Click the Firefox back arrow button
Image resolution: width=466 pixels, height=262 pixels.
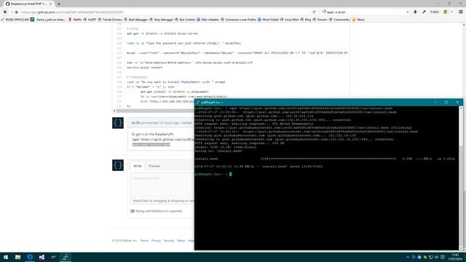pos(5,12)
